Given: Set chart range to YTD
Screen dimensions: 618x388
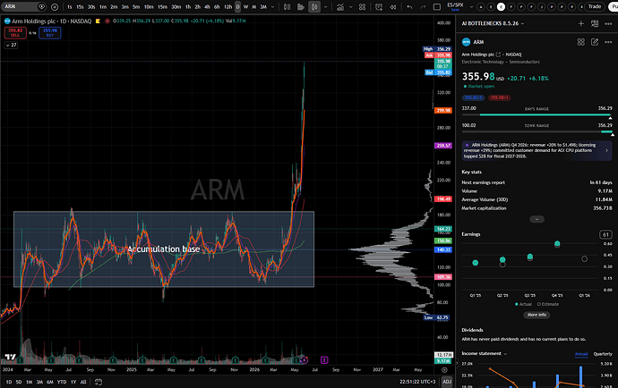Looking at the screenshot, I should pyautogui.click(x=62, y=382).
